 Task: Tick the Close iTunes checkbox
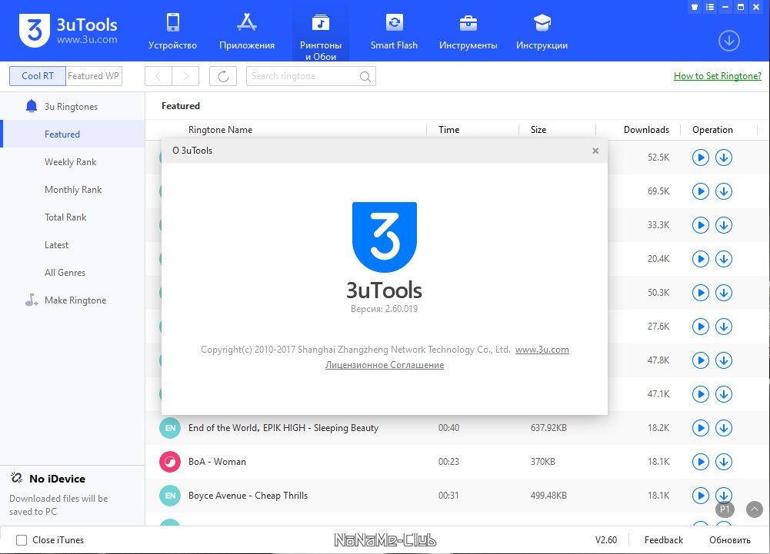(22, 540)
